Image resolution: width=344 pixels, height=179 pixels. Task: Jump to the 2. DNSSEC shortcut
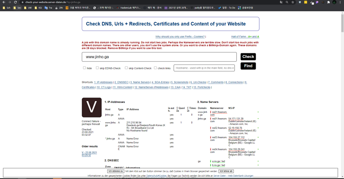pyautogui.click(x=121, y=82)
